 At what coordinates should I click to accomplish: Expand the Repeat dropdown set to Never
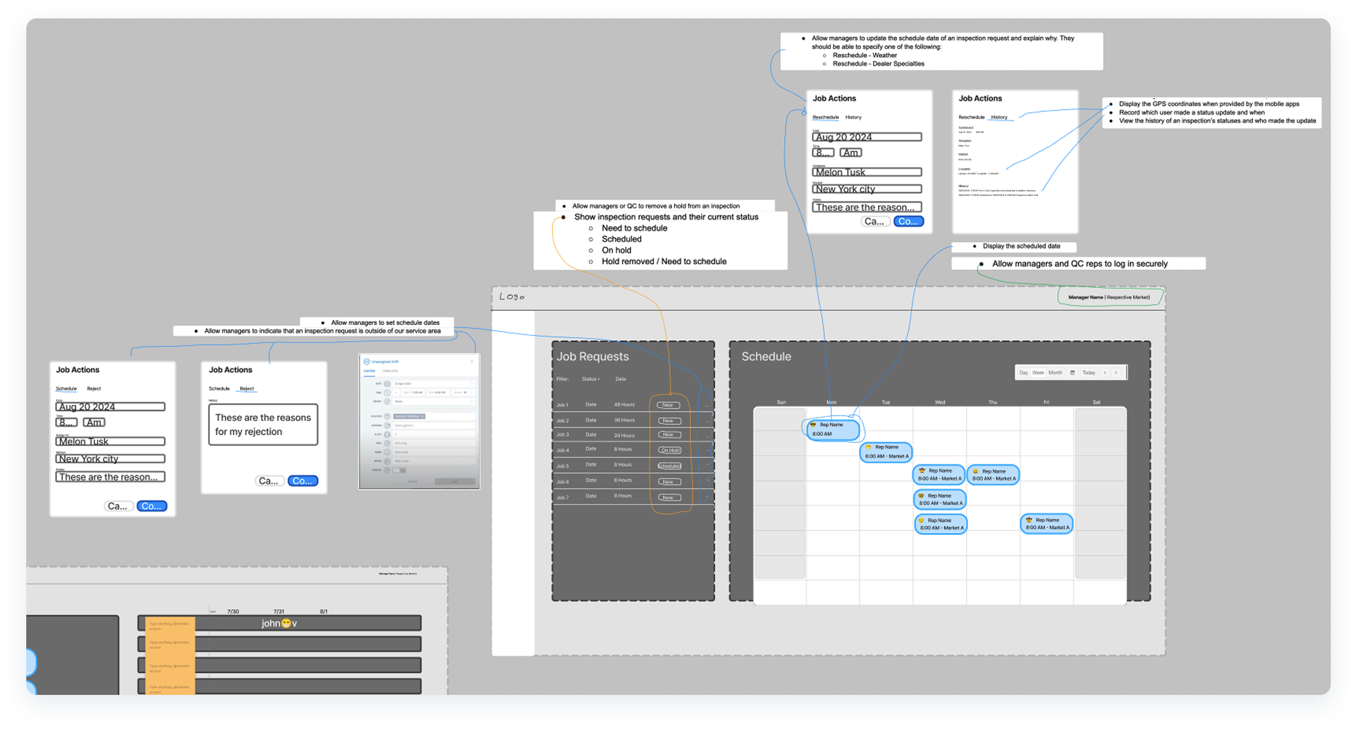pos(433,401)
